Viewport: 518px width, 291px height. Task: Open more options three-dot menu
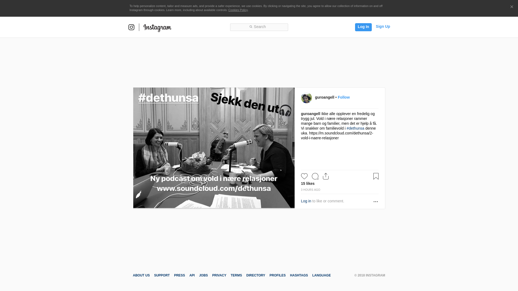click(376, 202)
